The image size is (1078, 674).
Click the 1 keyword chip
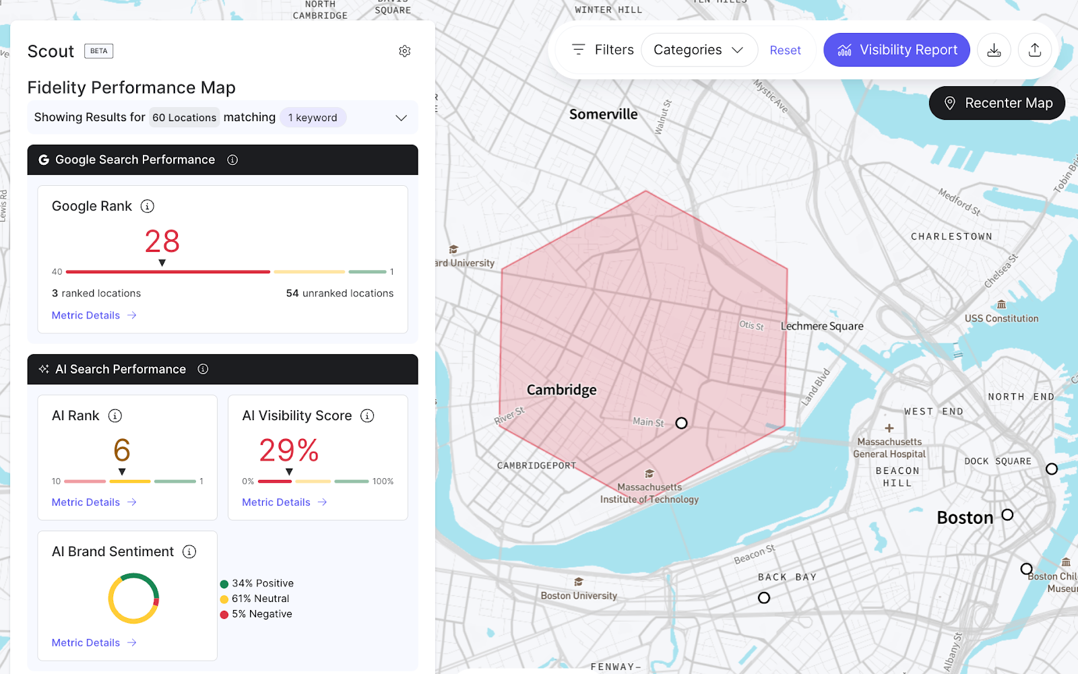pos(313,118)
